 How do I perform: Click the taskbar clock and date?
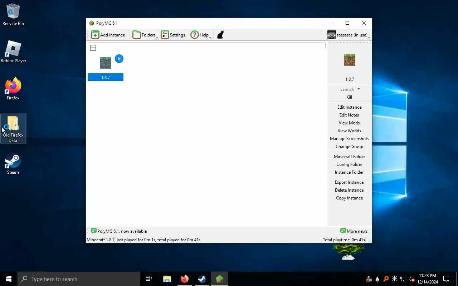click(x=428, y=279)
